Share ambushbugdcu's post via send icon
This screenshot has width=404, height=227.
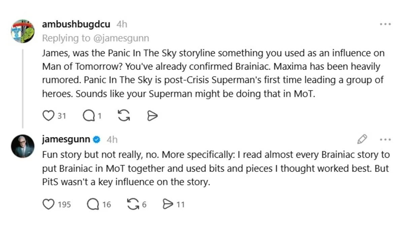(153, 116)
